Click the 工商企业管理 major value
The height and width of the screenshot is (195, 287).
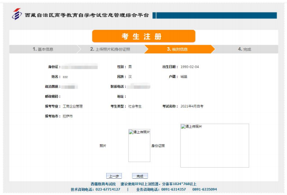tap(73, 106)
